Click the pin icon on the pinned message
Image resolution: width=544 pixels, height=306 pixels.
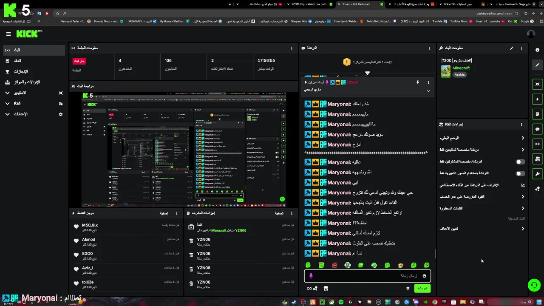pos(417,82)
